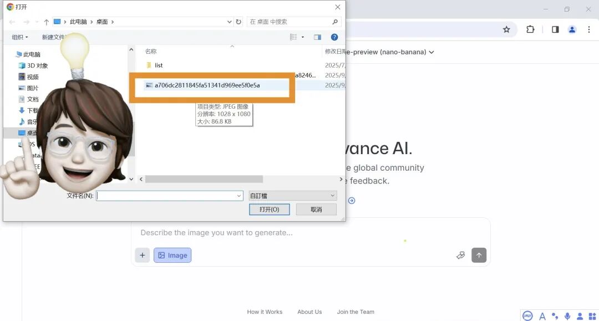Image resolution: width=599 pixels, height=321 pixels.
Task: Click the bookmark star icon
Action: pyautogui.click(x=506, y=30)
